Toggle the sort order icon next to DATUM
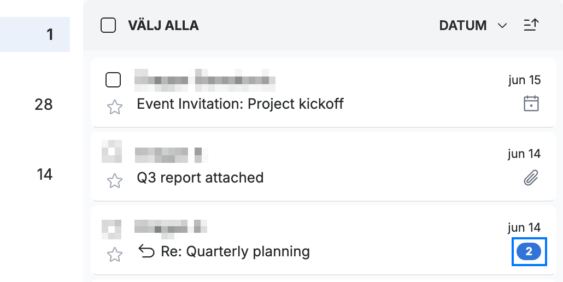The height and width of the screenshot is (282, 563). coord(531,25)
